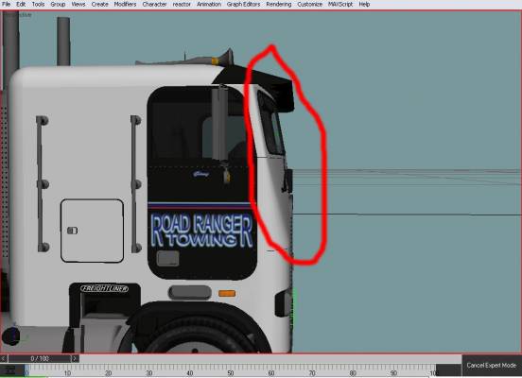Open the MAXScript menu
The image size is (522, 378).
340,5
